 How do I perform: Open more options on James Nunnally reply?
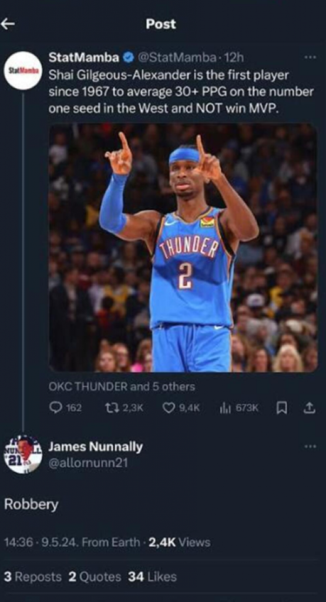click(310, 447)
